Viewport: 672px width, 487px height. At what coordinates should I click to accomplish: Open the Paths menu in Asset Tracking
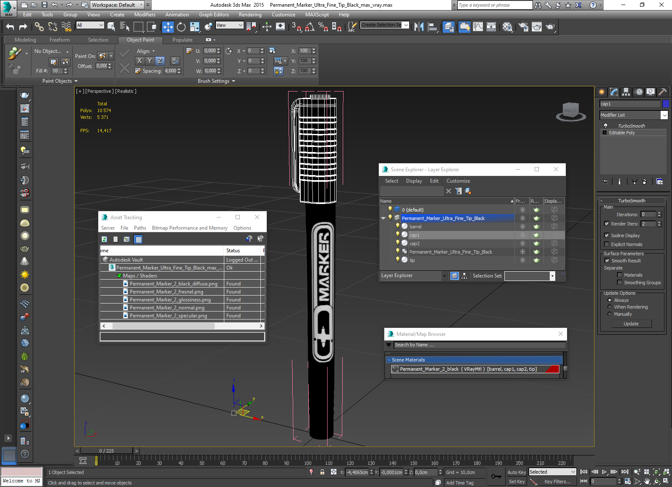pyautogui.click(x=140, y=228)
